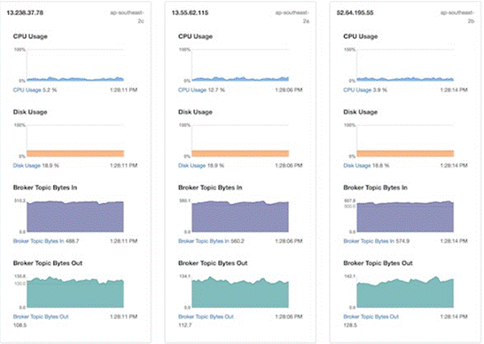Click the ap-southeast-2c zone label

pyautogui.click(x=127, y=17)
